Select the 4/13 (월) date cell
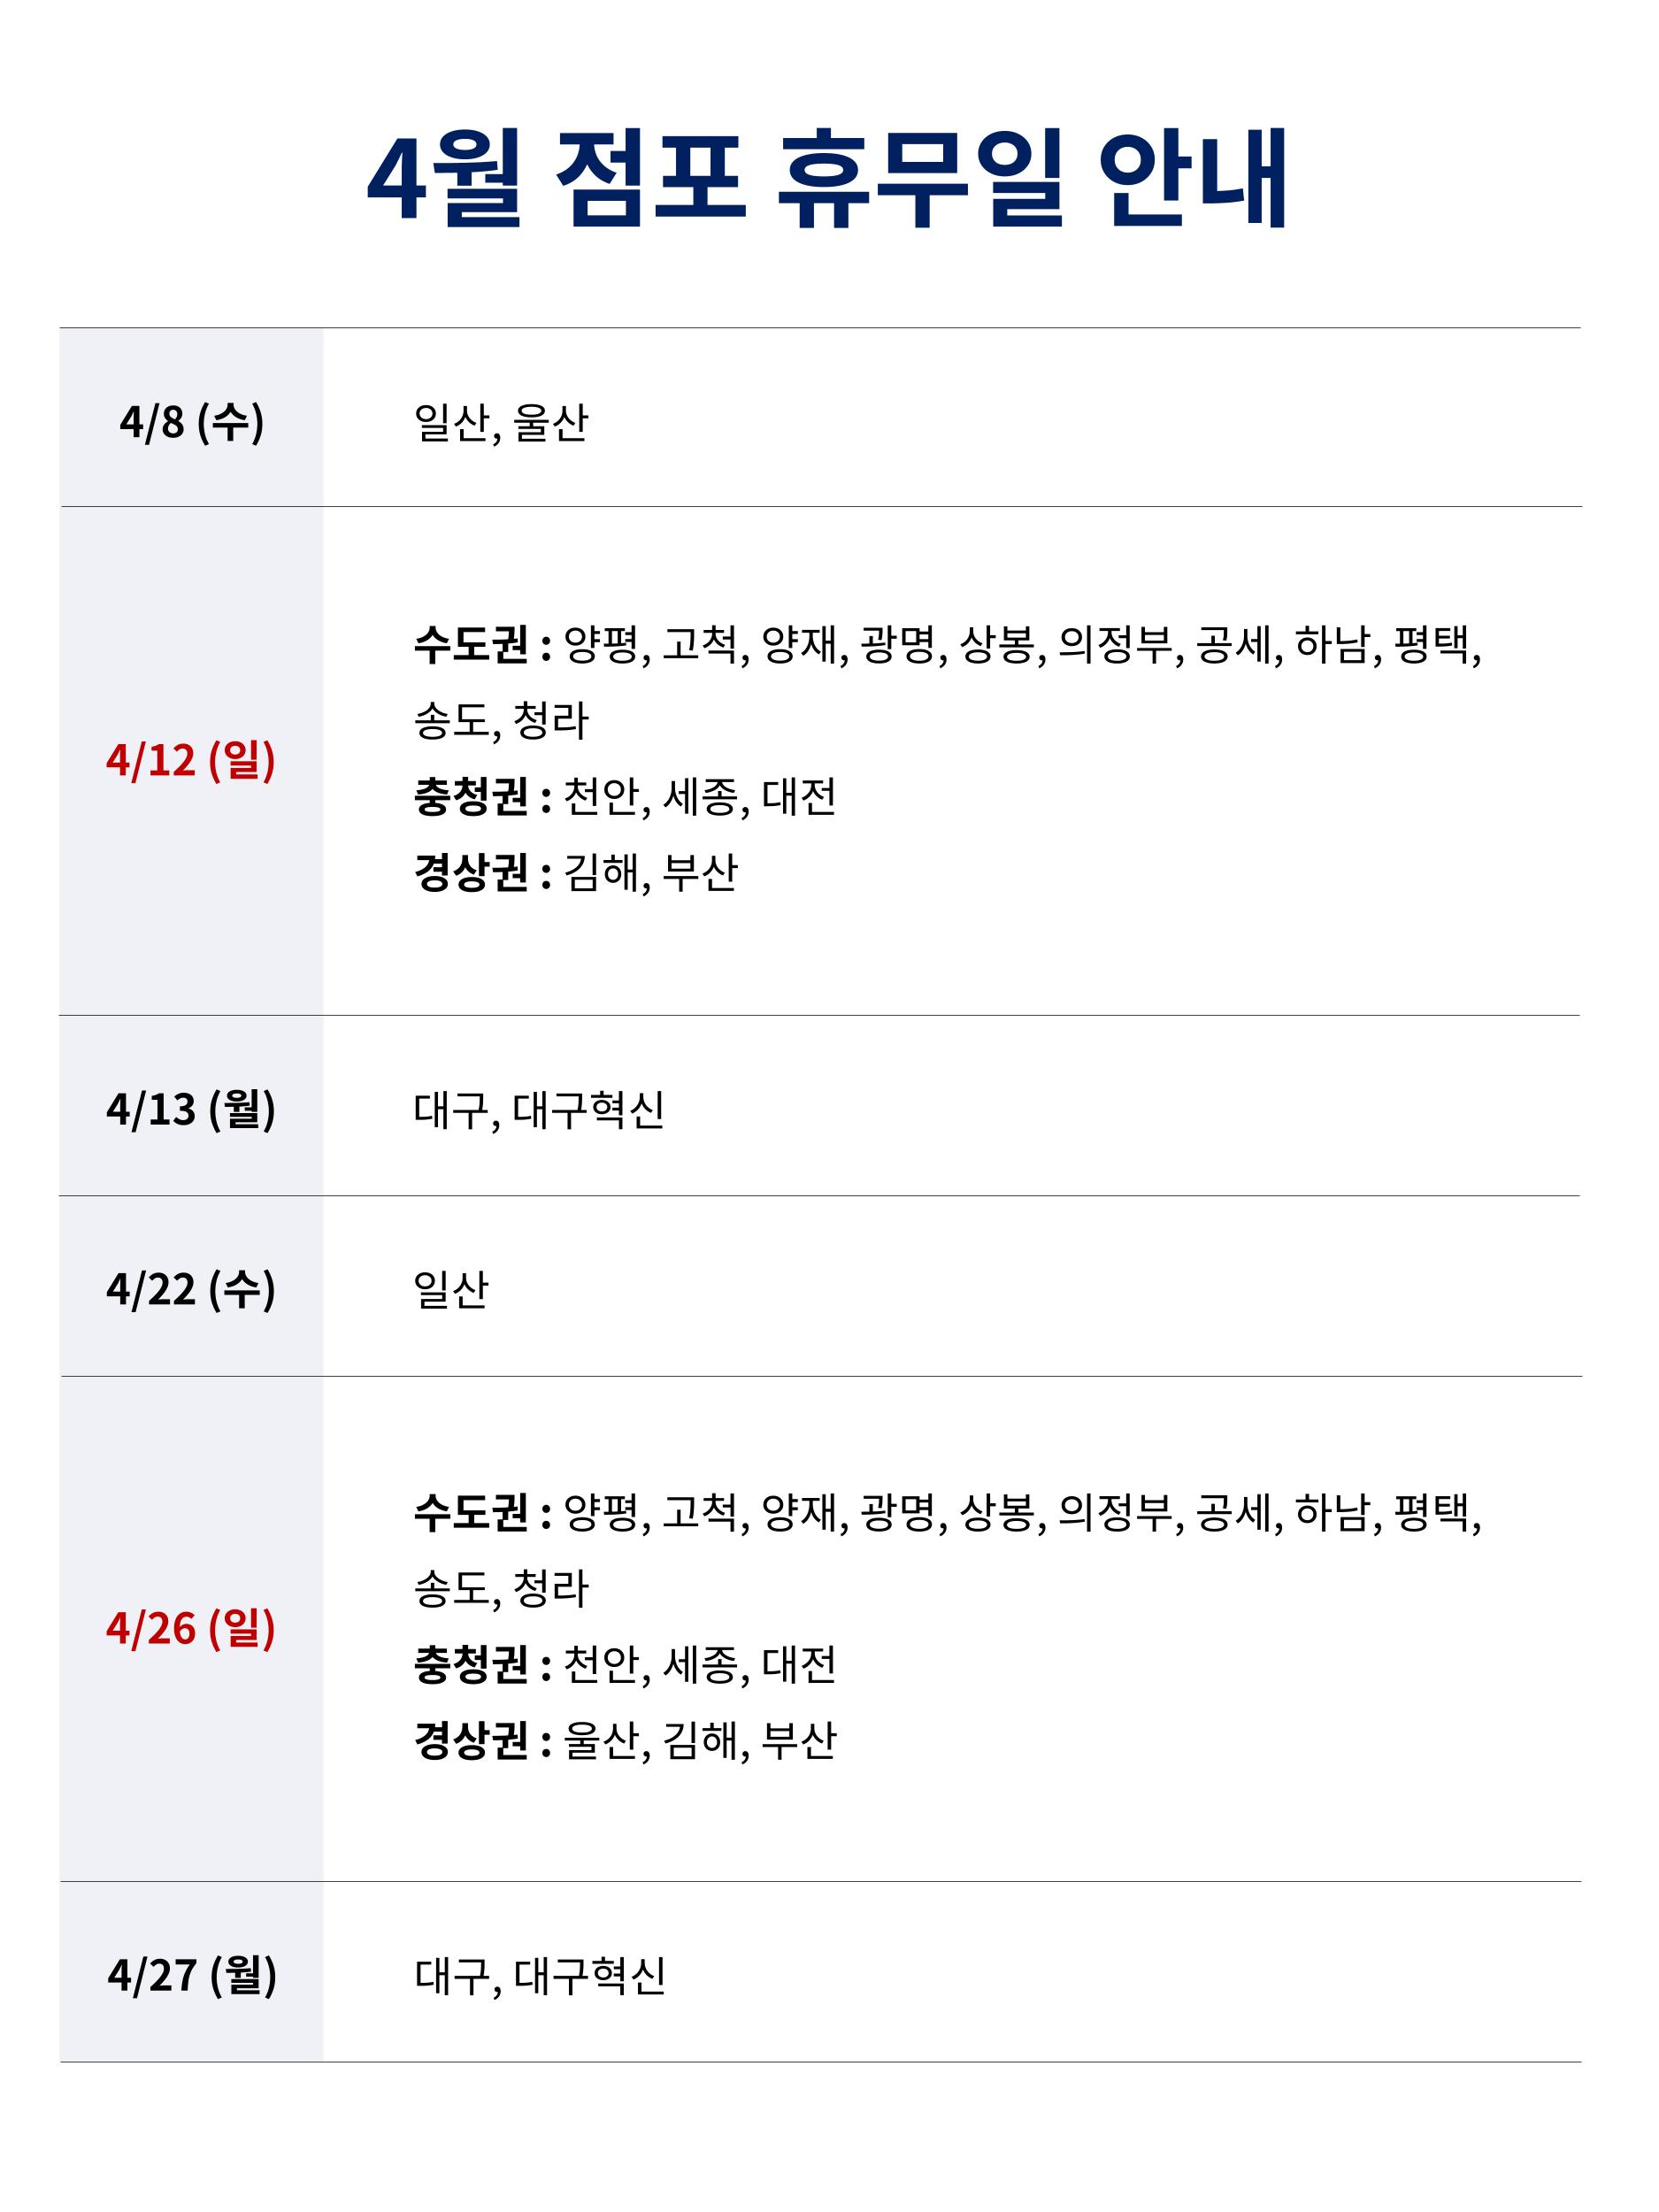Image resolution: width=1659 pixels, height=2212 pixels. (x=190, y=1109)
